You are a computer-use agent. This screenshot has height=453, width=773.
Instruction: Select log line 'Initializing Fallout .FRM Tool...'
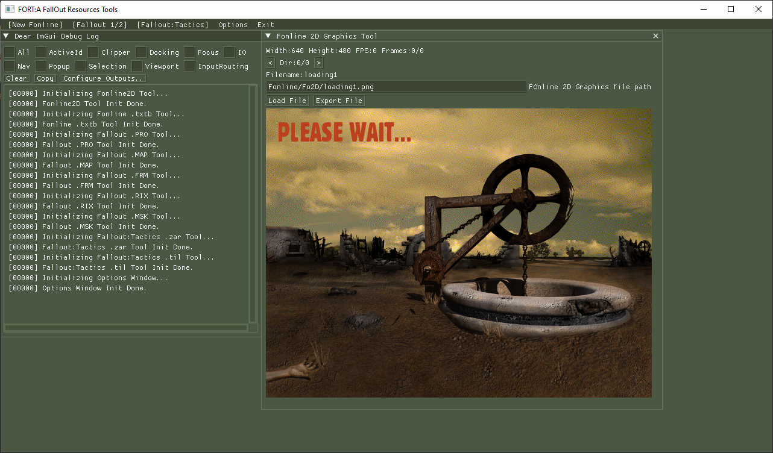[x=95, y=175]
